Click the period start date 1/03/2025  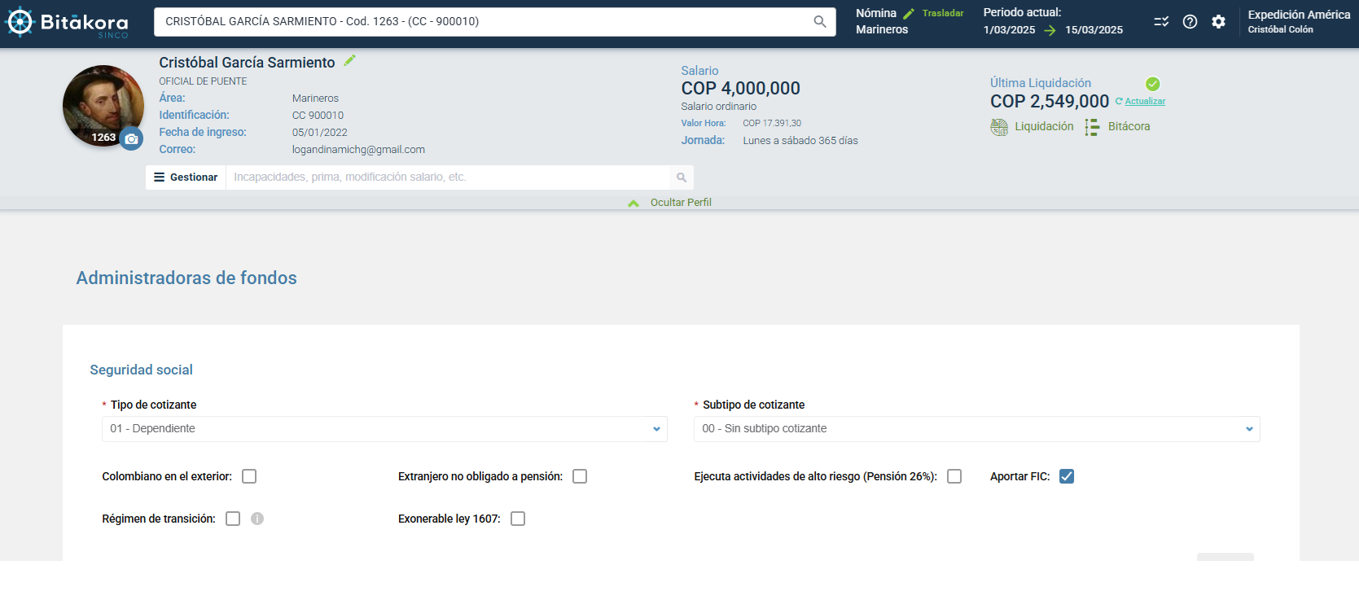click(1009, 30)
